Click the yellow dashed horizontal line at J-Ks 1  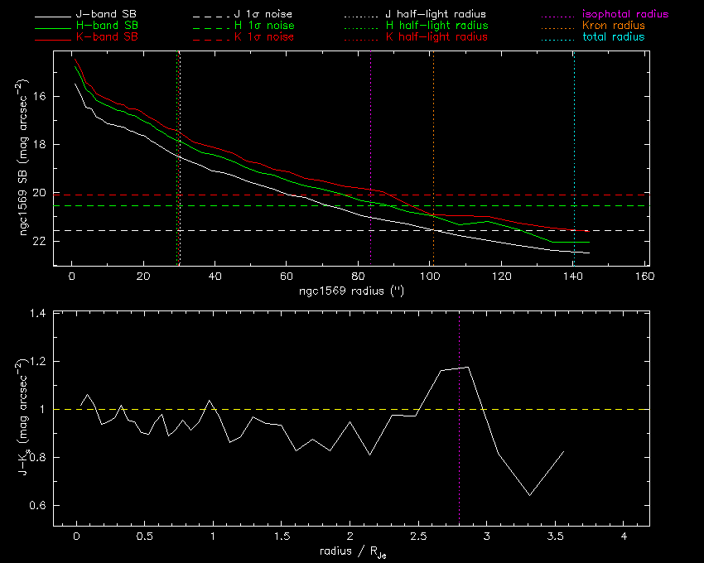248,409
